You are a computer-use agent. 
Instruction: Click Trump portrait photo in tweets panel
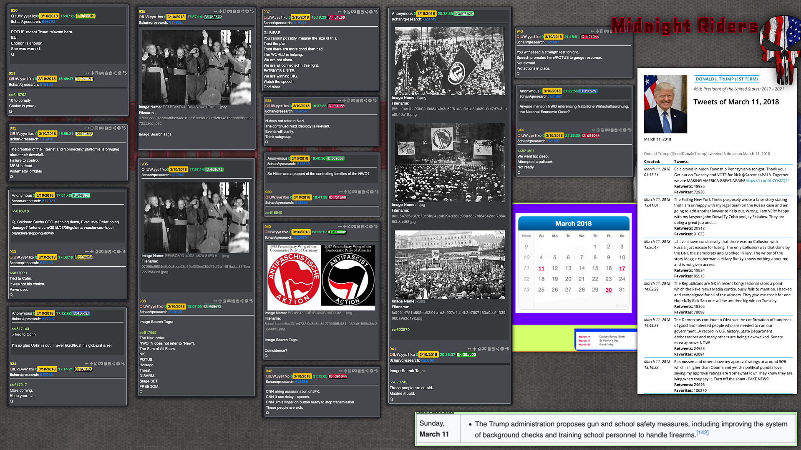[665, 104]
